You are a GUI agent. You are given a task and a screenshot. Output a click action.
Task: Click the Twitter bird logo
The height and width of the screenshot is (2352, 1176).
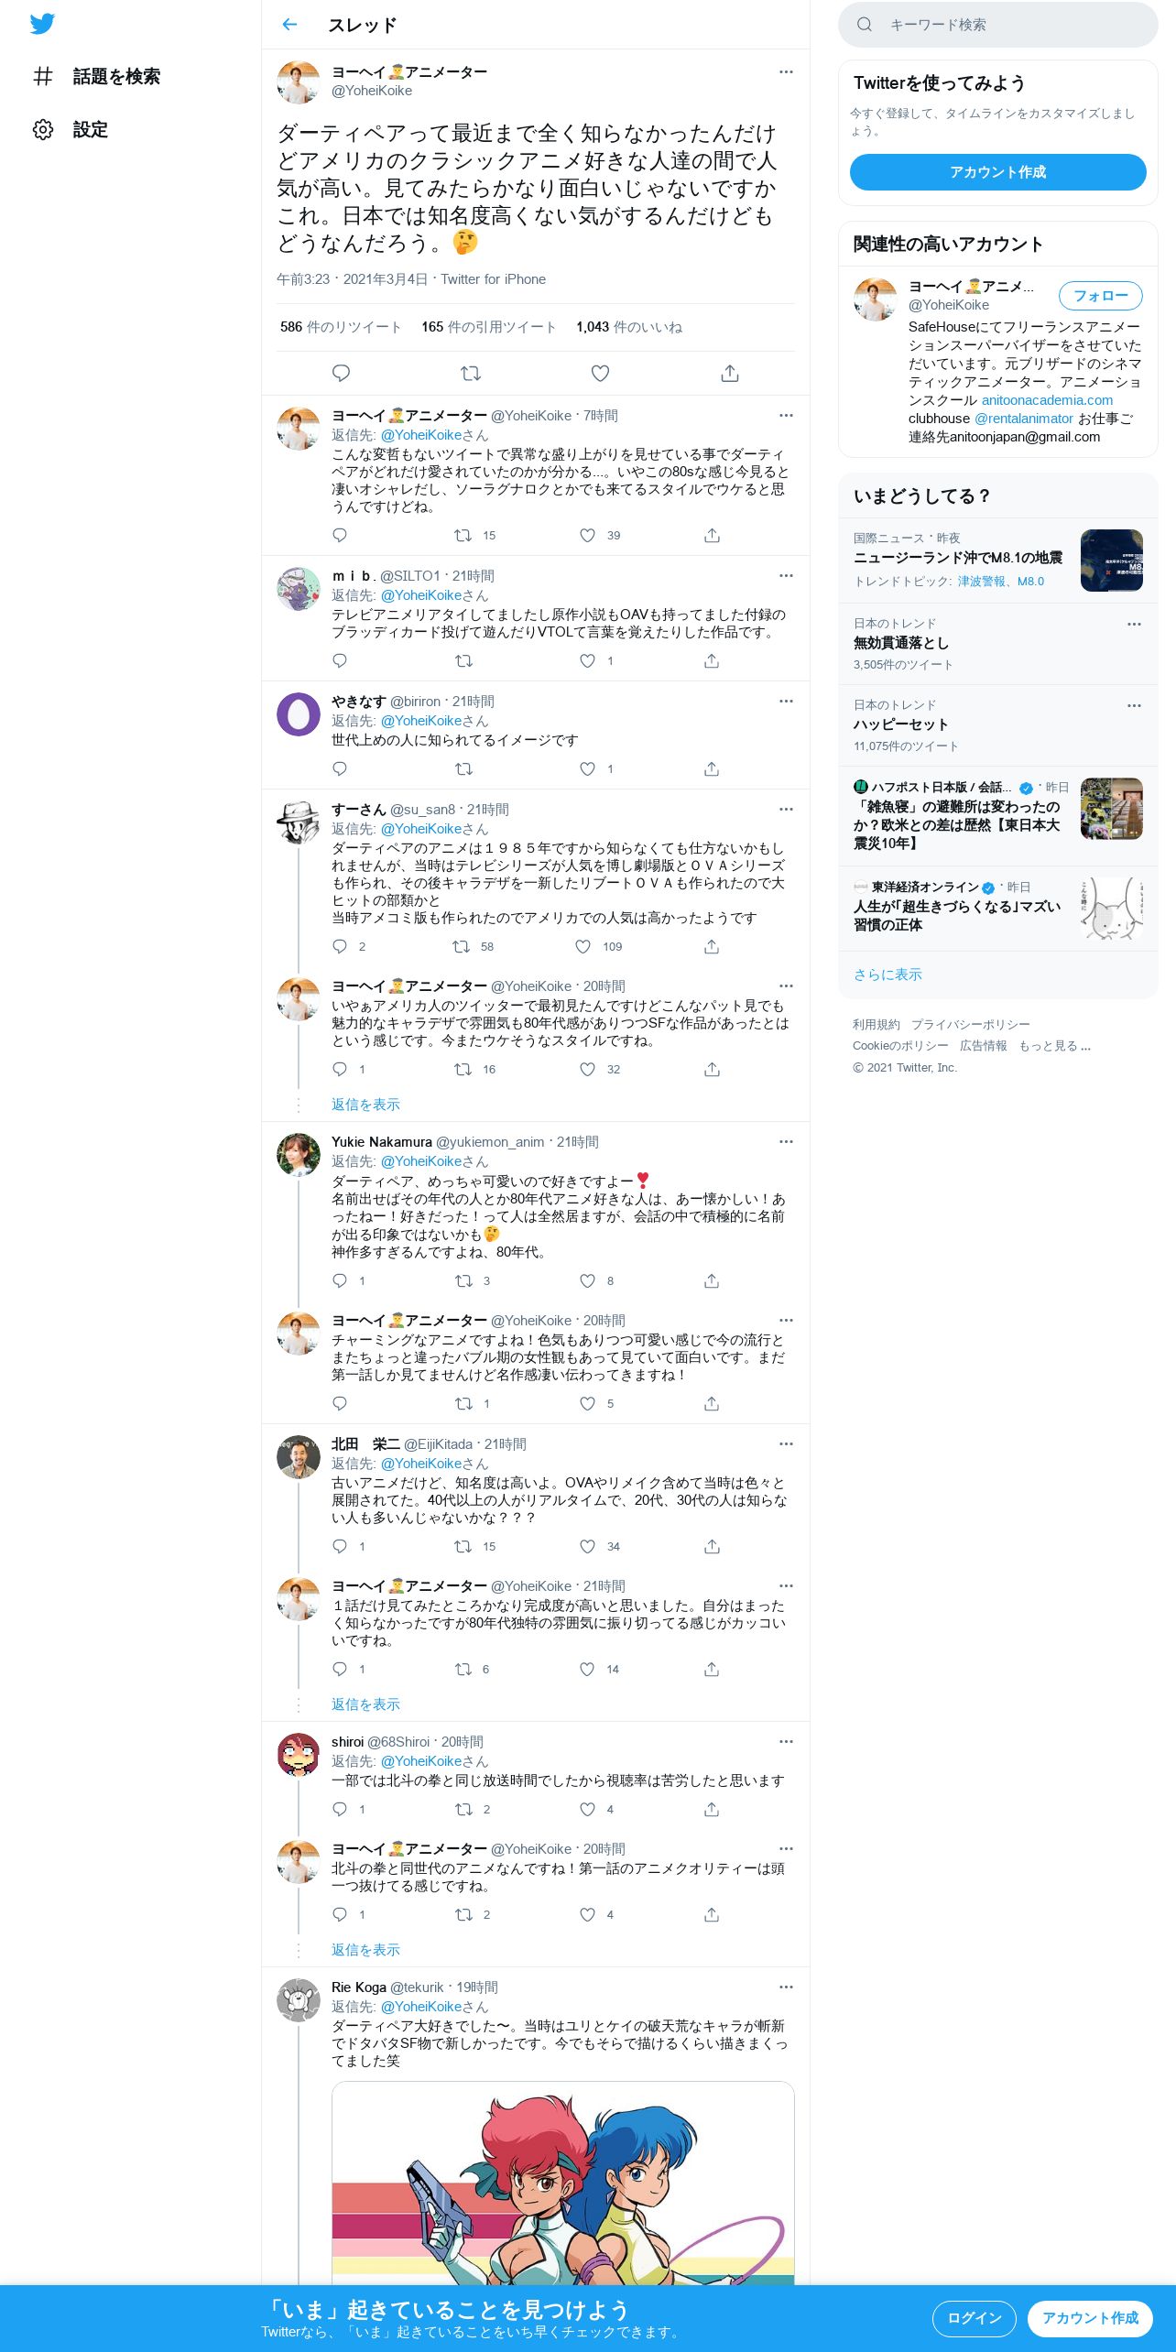click(x=42, y=24)
